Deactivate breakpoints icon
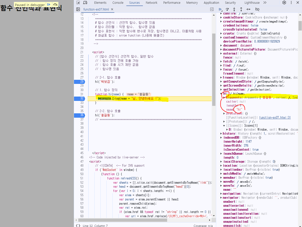302x227 pixels. [257, 9]
